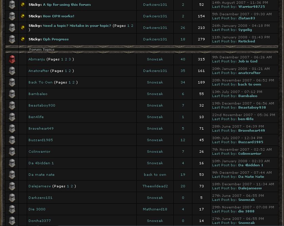Click the helmet icon beside Buzzard1985 topic
The image size is (284, 226).
12,140
